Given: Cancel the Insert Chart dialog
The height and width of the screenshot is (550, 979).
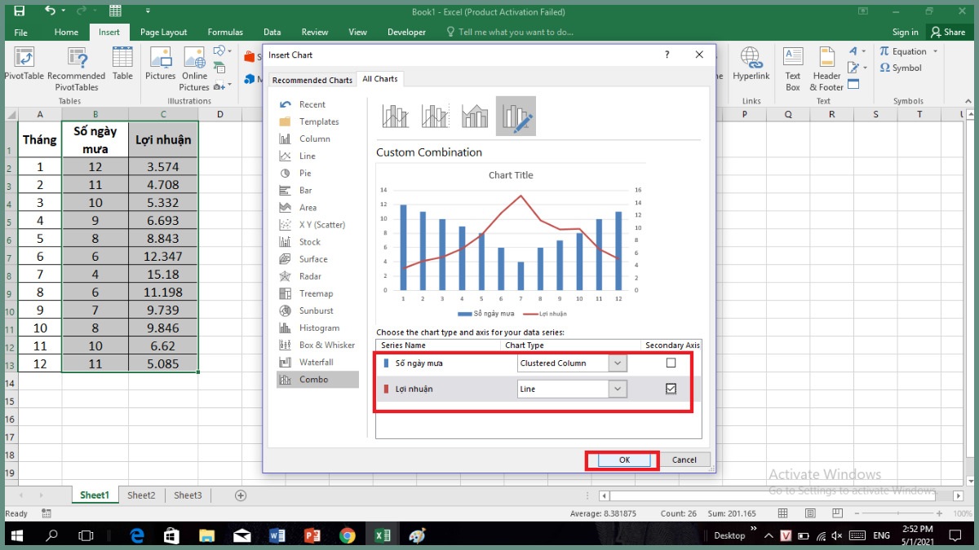Looking at the screenshot, I should click(x=684, y=460).
